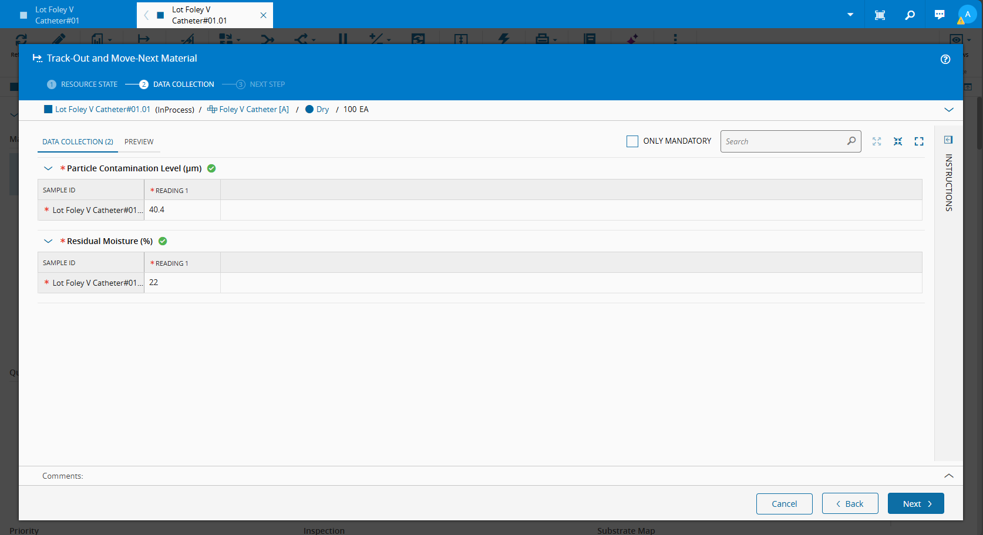Proceed with the Next button
Viewport: 983px width, 535px height.
[x=916, y=504]
